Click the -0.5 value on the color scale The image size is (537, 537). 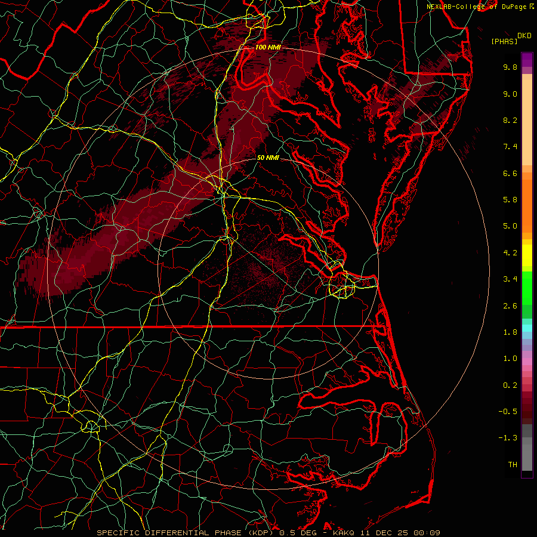pos(508,412)
